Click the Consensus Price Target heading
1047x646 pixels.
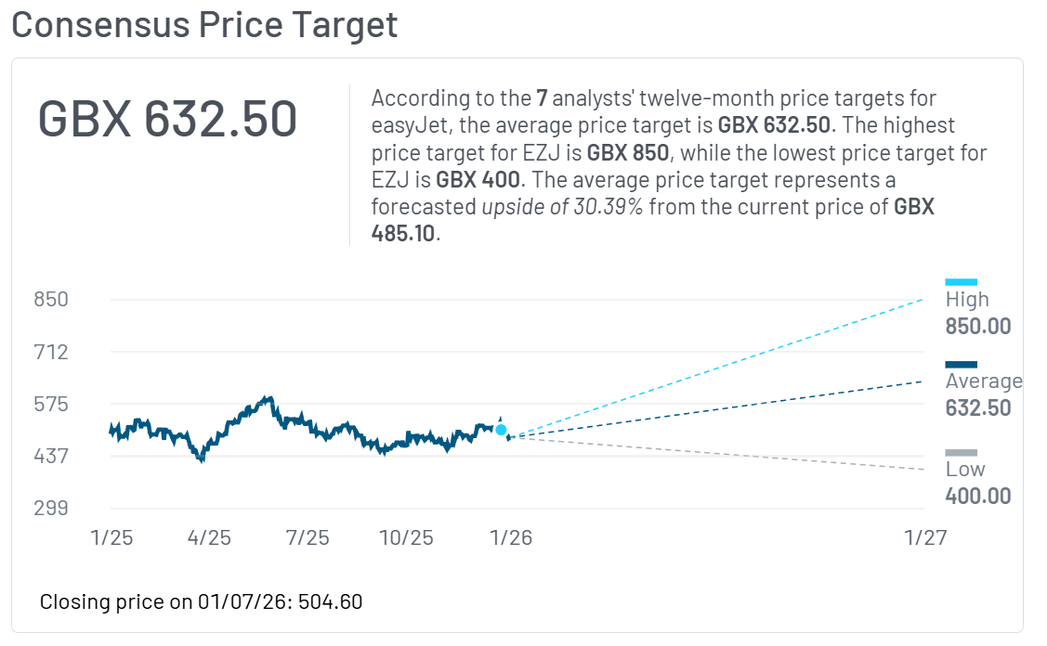(204, 24)
